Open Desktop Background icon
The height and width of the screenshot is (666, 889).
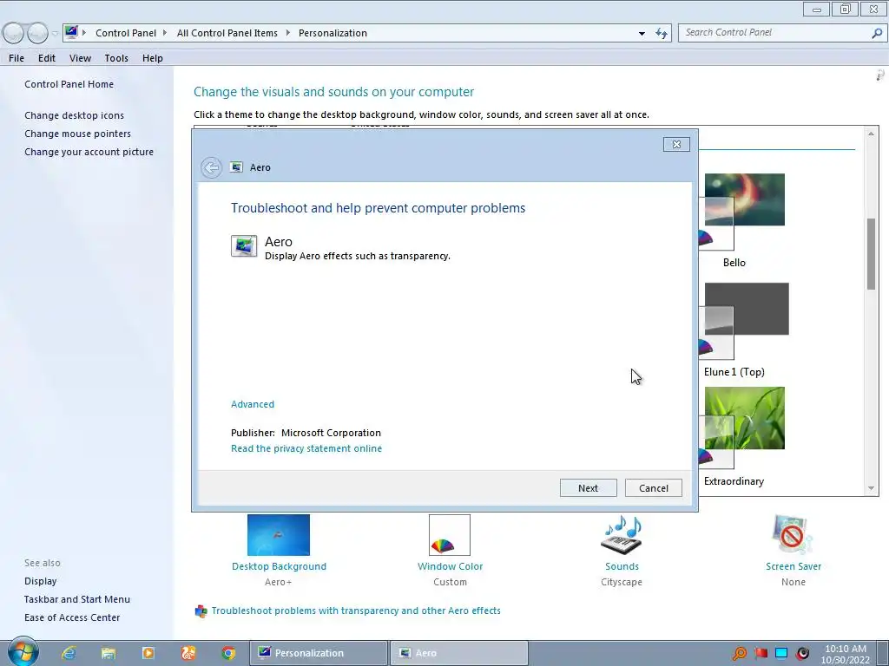[x=279, y=534]
